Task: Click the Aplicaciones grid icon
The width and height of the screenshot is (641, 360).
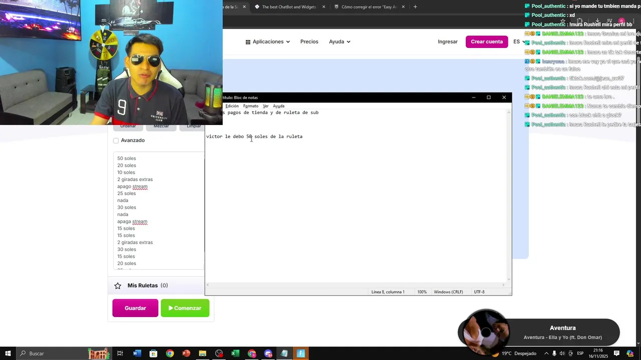Action: coord(248,42)
